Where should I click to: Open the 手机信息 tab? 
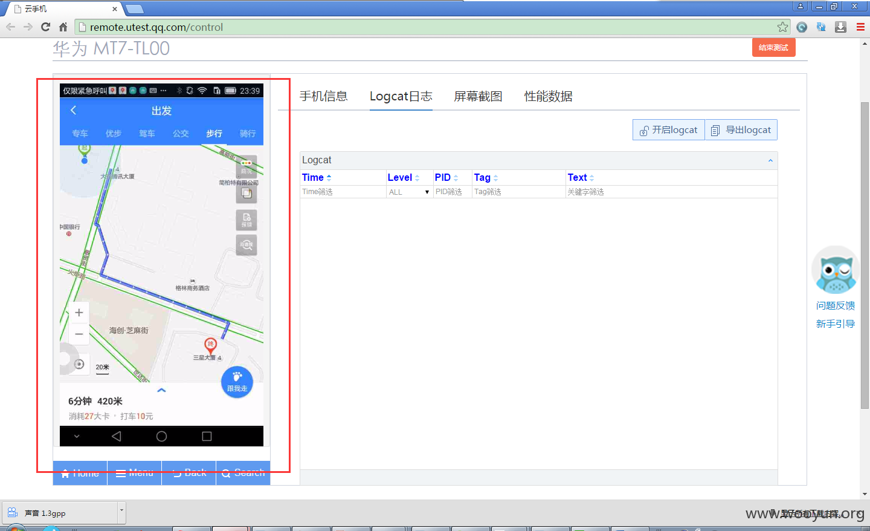(x=323, y=96)
